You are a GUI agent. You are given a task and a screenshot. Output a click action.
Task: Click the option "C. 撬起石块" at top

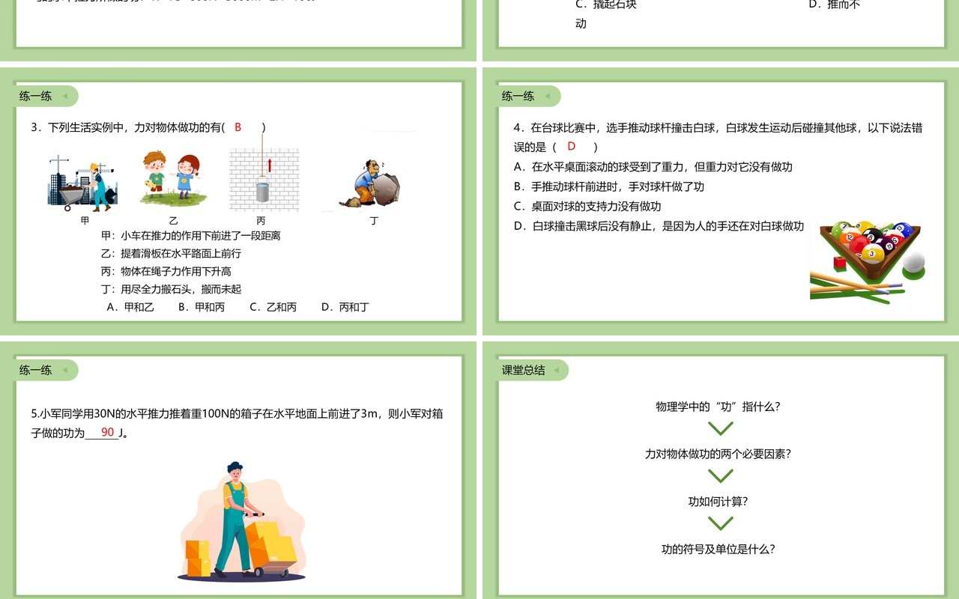click(x=605, y=4)
